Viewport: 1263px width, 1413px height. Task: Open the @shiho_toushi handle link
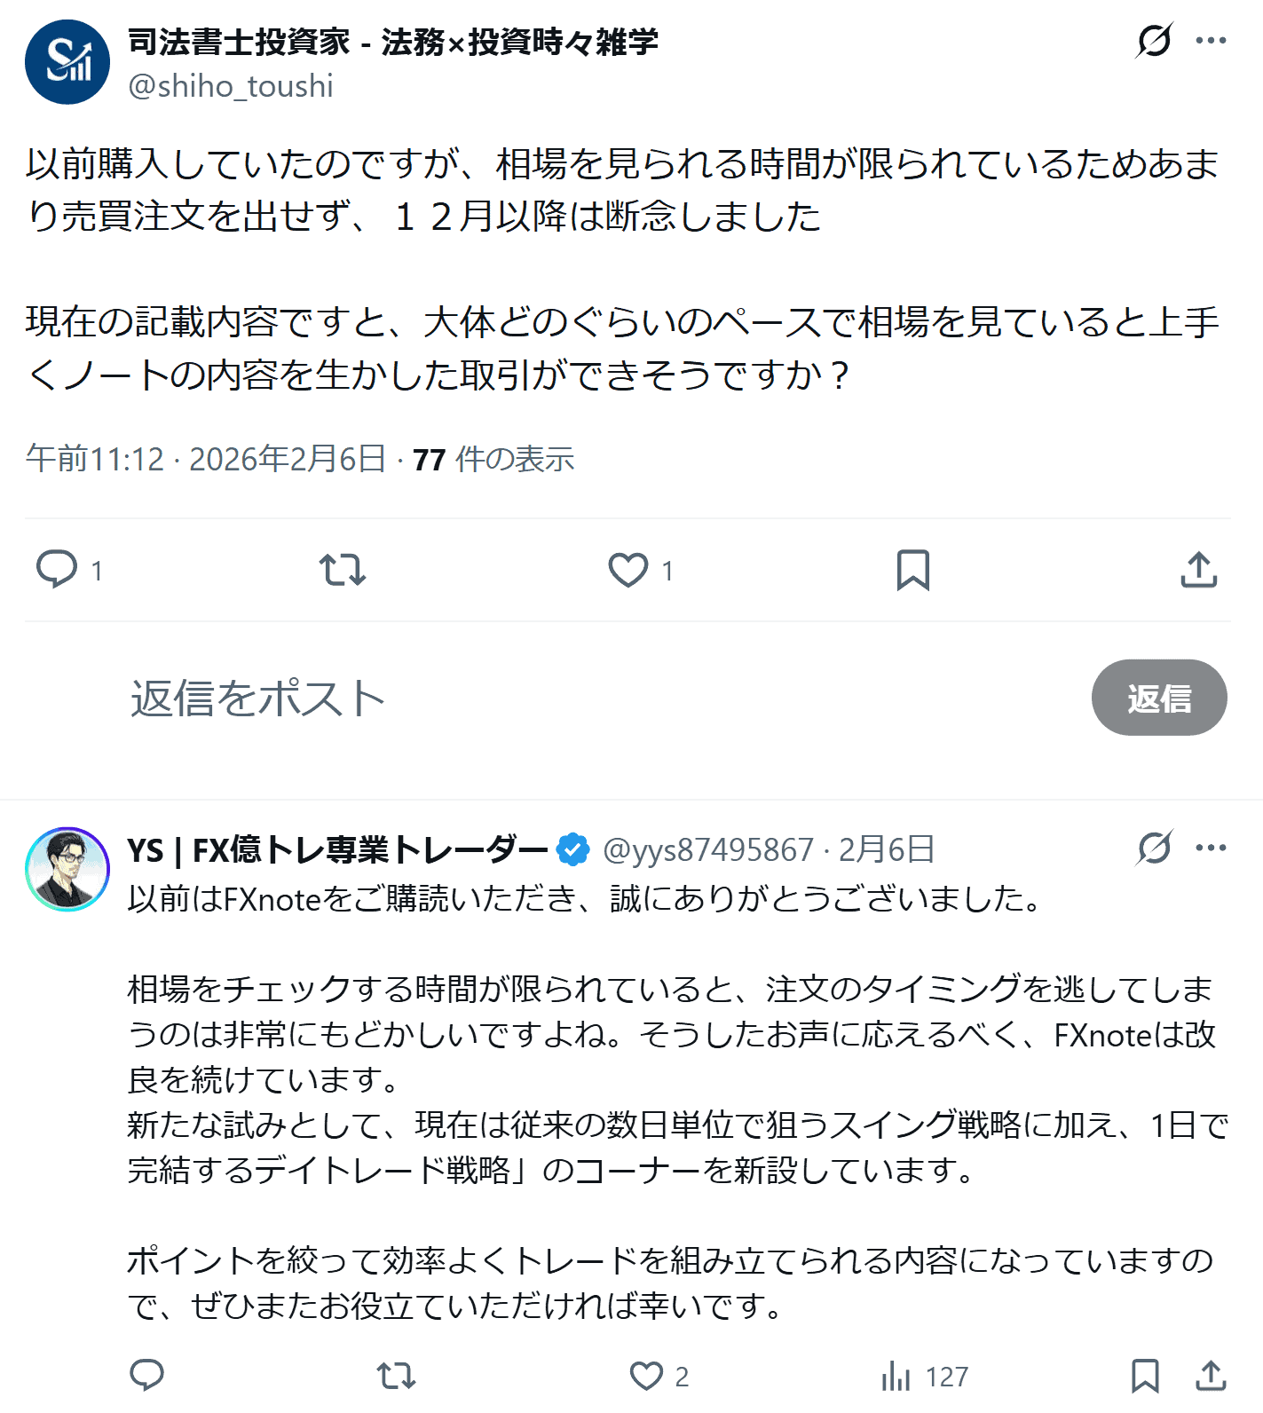(231, 86)
